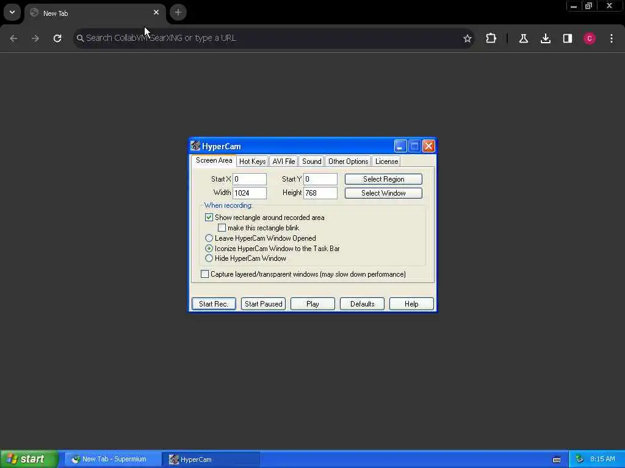
Task: Expand the tab search dropdown arrow
Action: [12, 12]
